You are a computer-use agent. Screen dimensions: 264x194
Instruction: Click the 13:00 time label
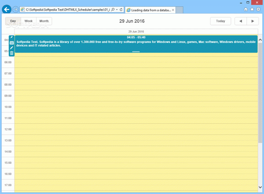coord(8,140)
